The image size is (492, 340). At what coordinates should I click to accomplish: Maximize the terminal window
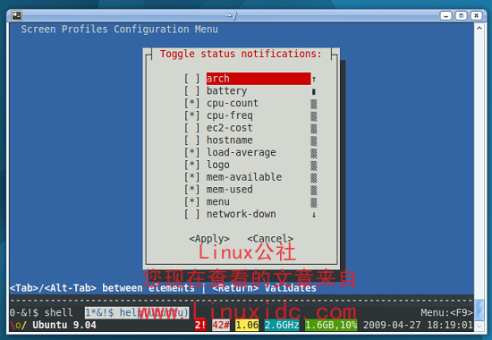[461, 15]
